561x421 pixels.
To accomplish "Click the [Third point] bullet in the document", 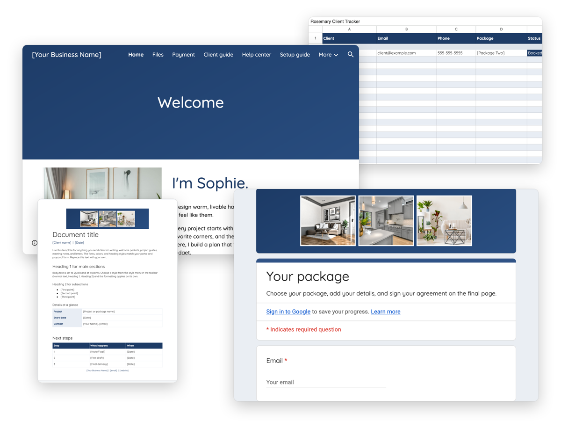I will pos(68,297).
